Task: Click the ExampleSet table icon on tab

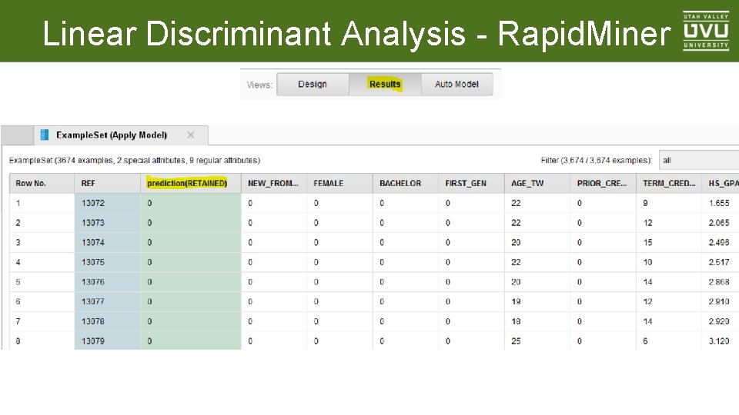Action: (x=45, y=135)
